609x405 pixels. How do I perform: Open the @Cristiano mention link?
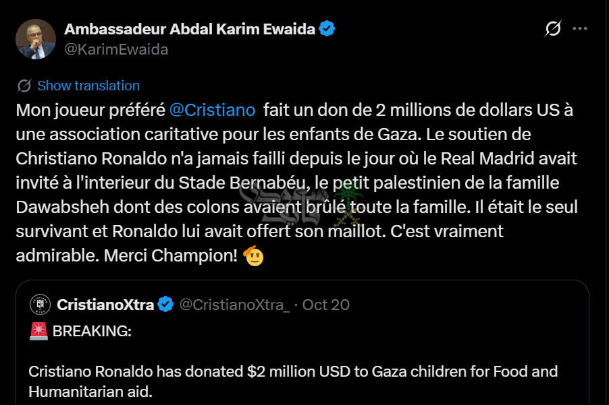[212, 110]
